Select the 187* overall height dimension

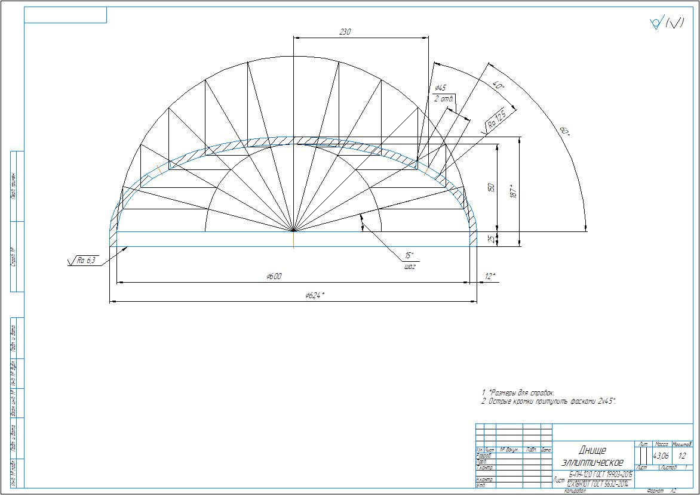point(513,191)
